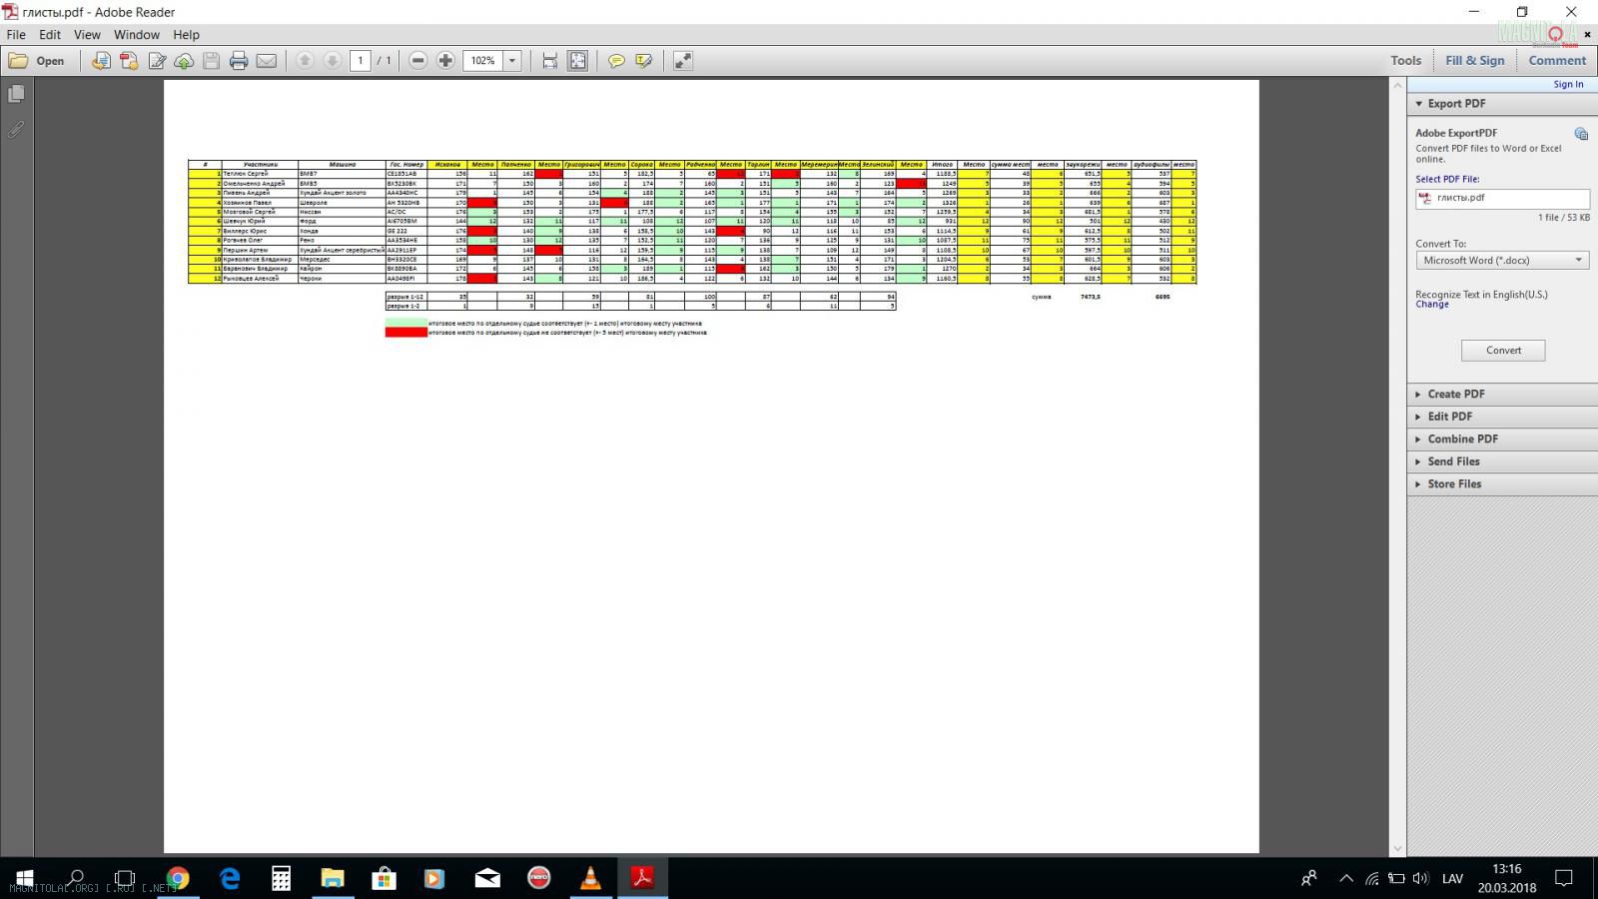Toggle the Comment pane

tap(1556, 60)
